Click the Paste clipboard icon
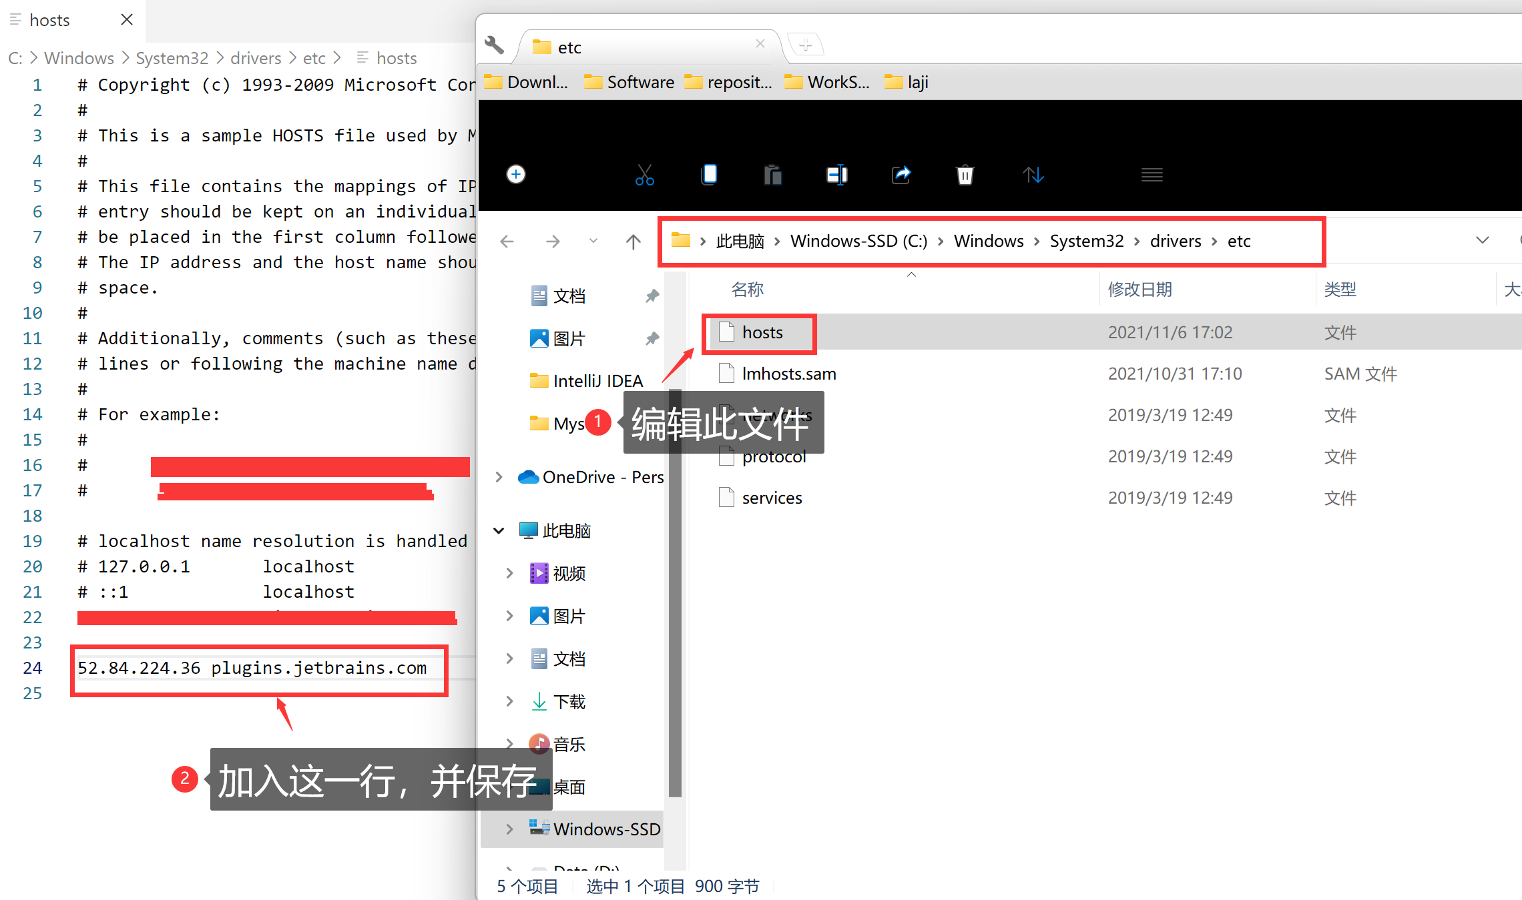This screenshot has height=900, width=1522. click(772, 175)
